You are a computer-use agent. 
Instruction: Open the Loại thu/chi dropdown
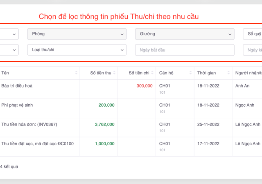[x=77, y=50]
